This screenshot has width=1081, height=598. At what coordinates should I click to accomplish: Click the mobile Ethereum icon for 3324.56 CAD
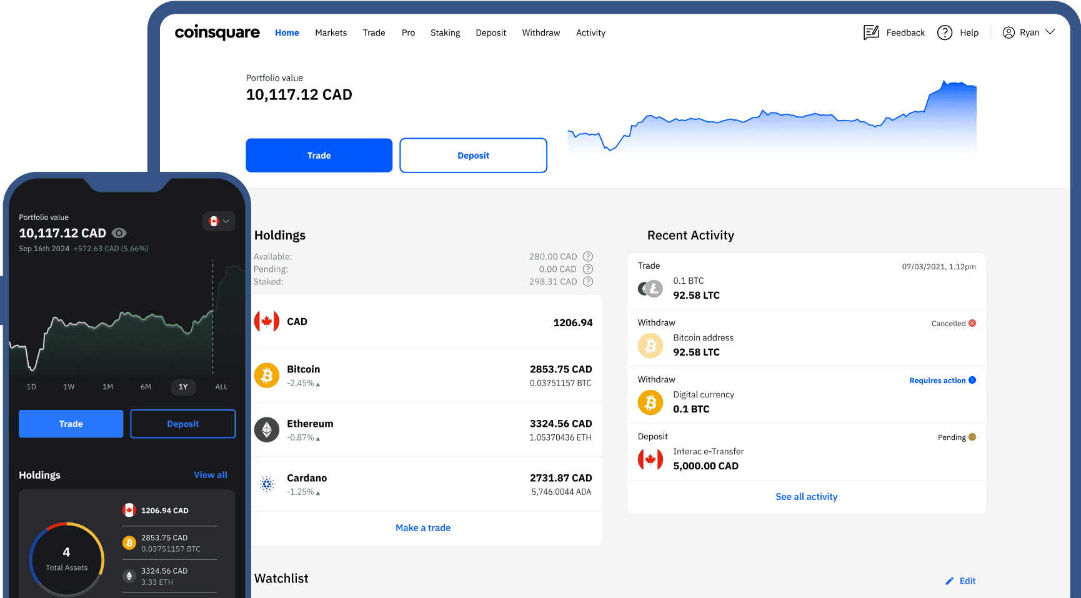(129, 576)
